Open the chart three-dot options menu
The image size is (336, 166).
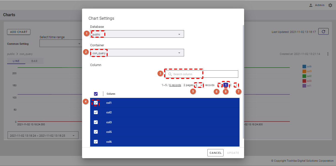click(328, 54)
